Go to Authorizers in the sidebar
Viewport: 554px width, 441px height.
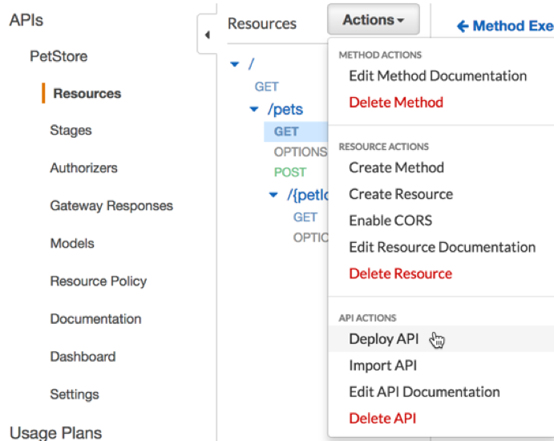[x=83, y=168]
